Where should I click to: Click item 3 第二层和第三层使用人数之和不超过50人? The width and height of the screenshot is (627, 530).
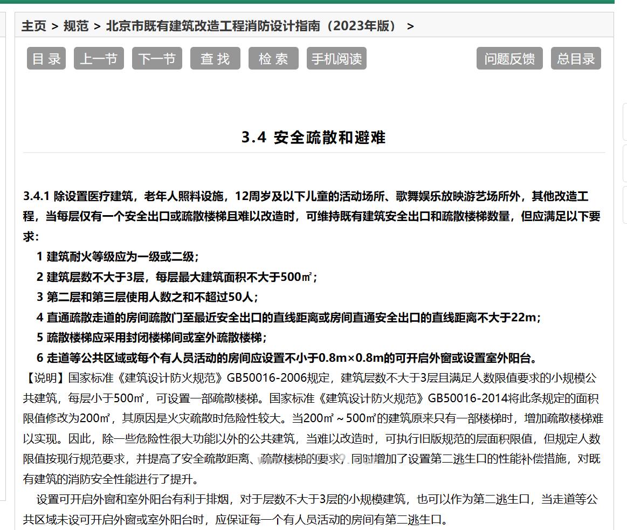pos(147,297)
